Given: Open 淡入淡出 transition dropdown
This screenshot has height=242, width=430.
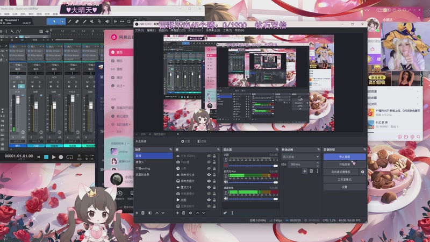Looking at the screenshot, I should tap(300, 157).
